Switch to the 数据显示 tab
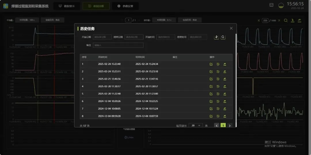 click(67, 6)
